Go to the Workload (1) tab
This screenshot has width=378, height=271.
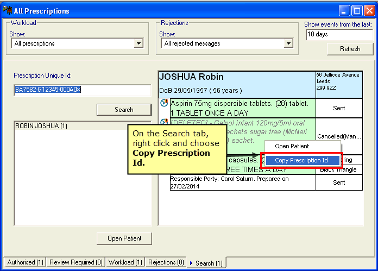[x=125, y=262]
